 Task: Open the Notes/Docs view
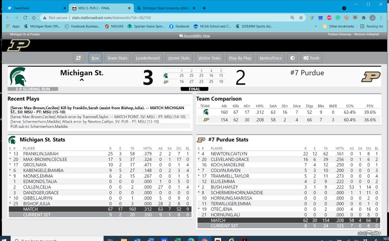point(271,58)
